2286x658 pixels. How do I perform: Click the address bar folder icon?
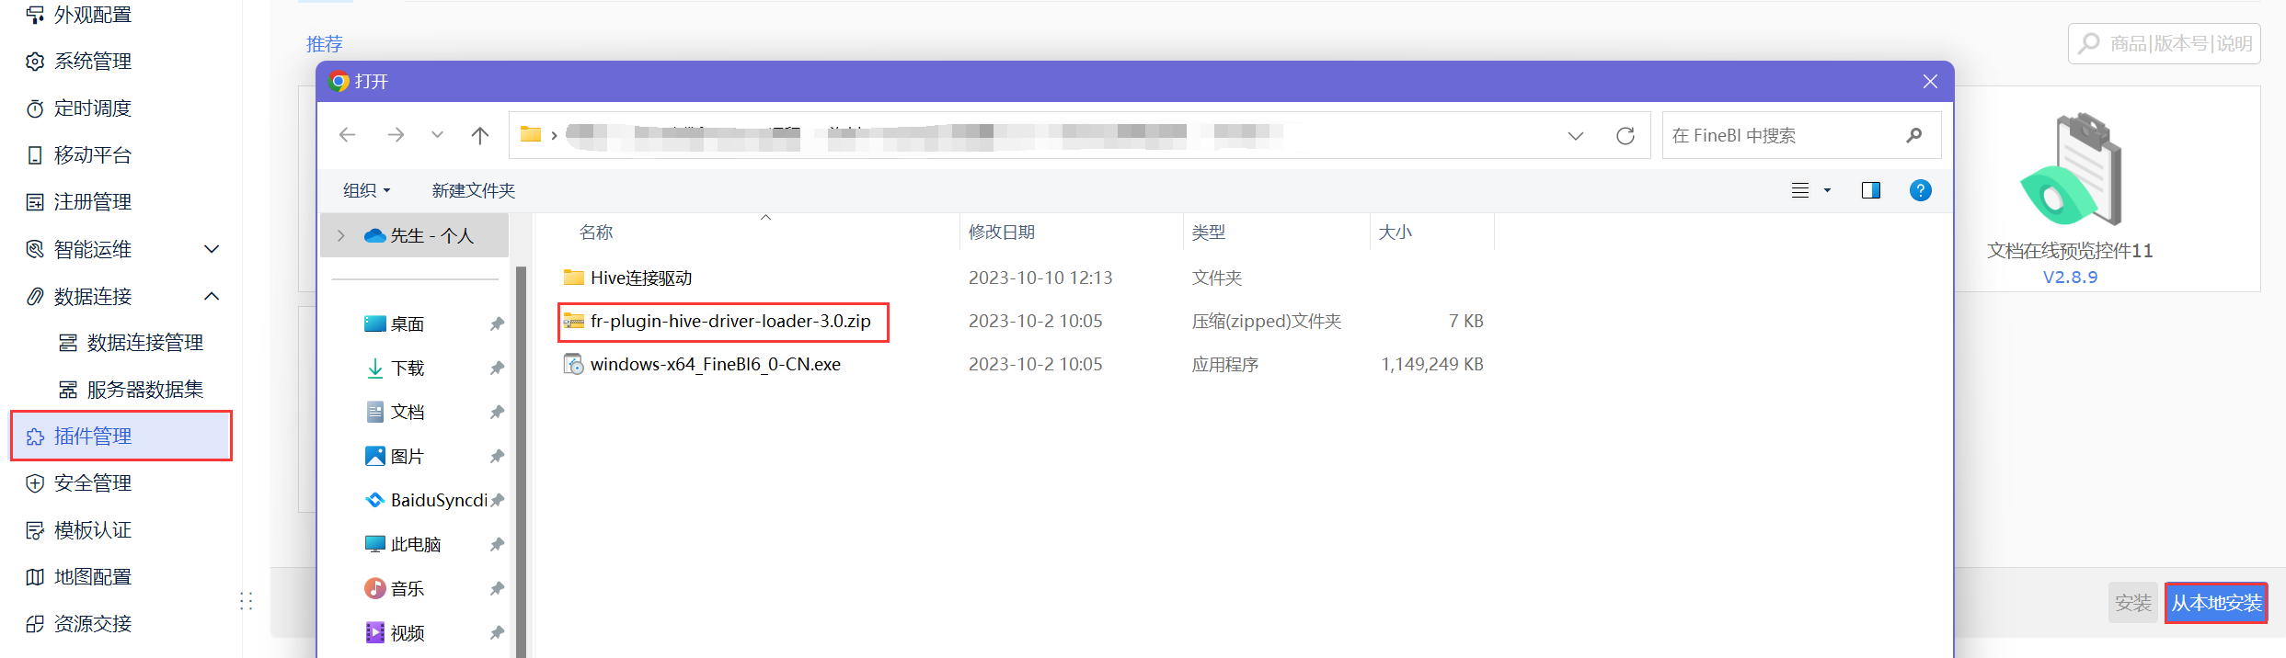coord(531,134)
